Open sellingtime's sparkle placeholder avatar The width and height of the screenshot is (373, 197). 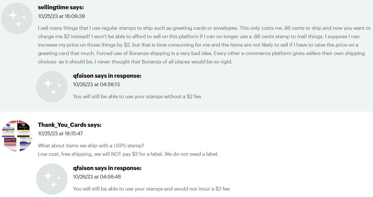click(x=17, y=19)
